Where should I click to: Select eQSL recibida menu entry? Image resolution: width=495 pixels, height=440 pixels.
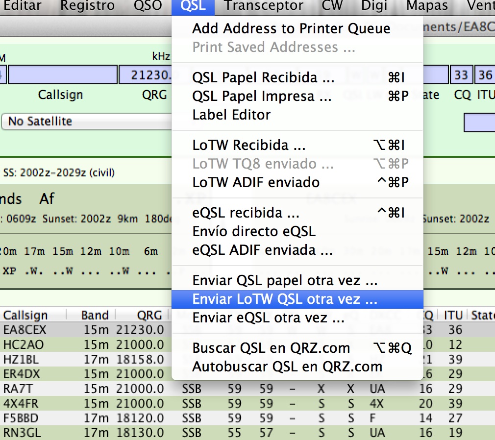[x=297, y=213]
